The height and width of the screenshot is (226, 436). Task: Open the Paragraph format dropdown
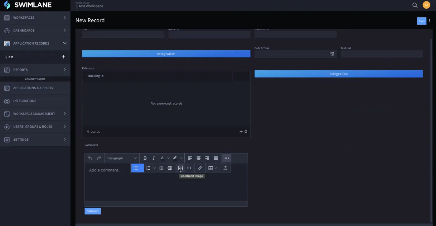click(122, 158)
